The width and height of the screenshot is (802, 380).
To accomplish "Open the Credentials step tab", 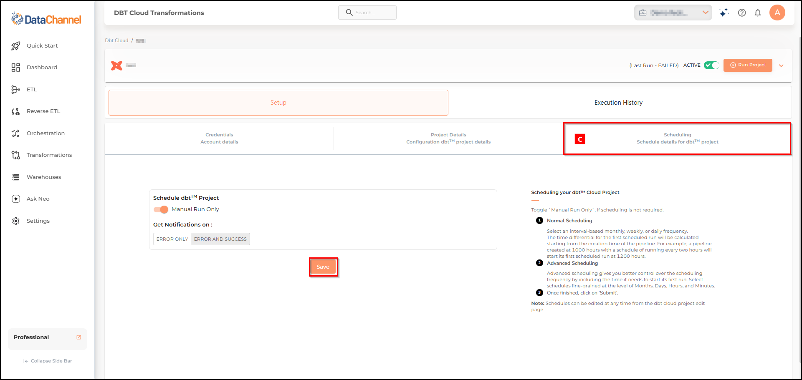I will point(219,138).
